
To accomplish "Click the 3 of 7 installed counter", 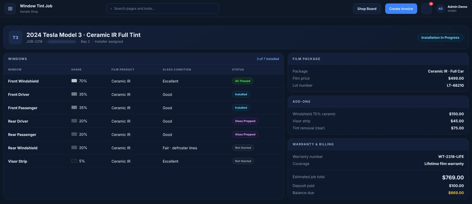I will pyautogui.click(x=268, y=59).
